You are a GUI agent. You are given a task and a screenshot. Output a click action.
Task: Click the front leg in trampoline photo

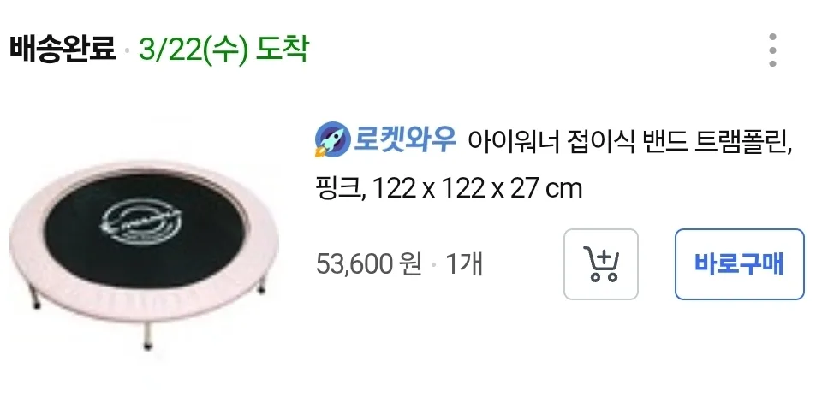(148, 336)
